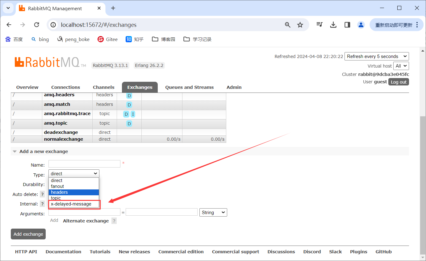Click the help icon beside Auto delete
The height and width of the screenshot is (261, 426).
(42, 194)
